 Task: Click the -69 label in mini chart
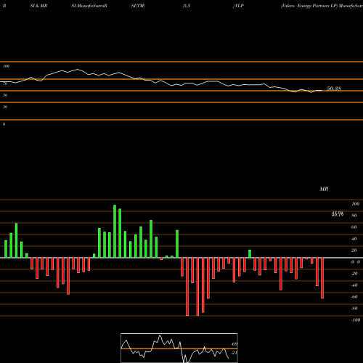point(234,344)
